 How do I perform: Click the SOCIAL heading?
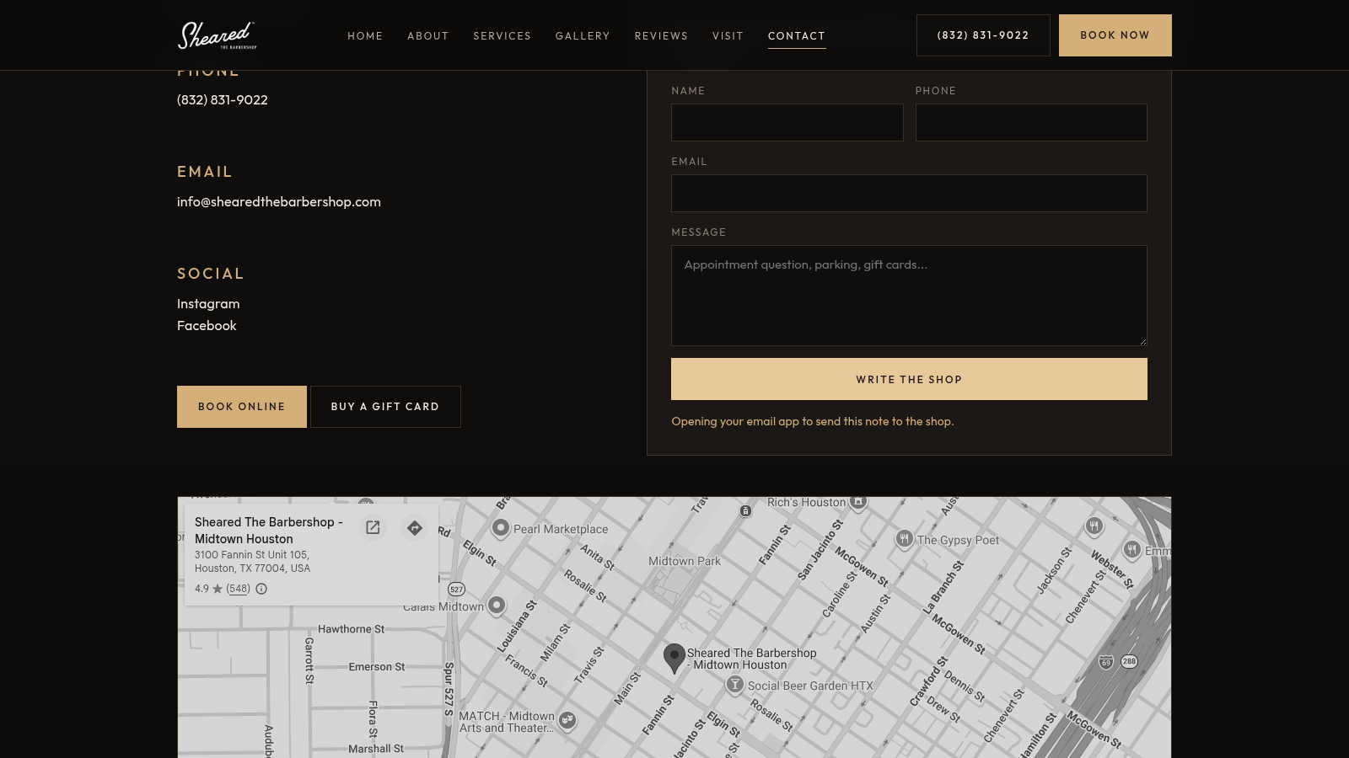pyautogui.click(x=211, y=274)
